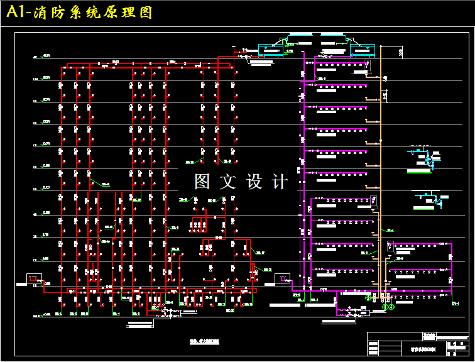The height and width of the screenshot is (362, 475).
Task: Select the lower cyan detail diagram on the right
Action: click(x=430, y=200)
